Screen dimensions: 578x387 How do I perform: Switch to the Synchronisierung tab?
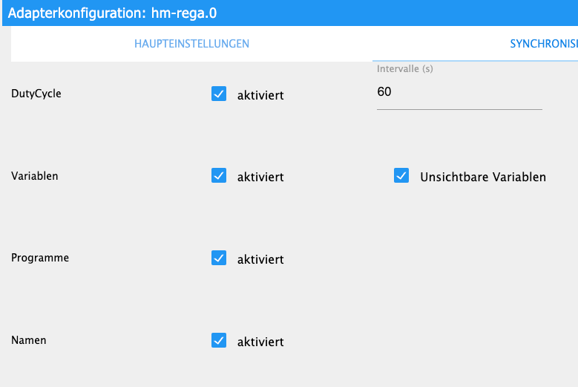[x=543, y=44]
